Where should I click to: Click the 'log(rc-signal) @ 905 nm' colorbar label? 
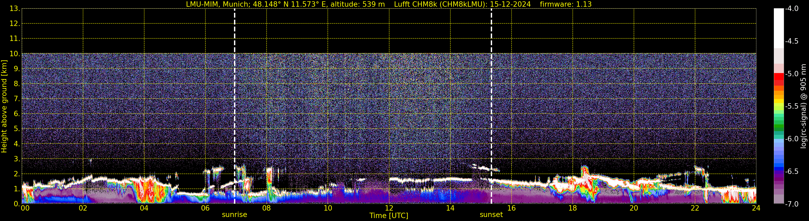803,106
